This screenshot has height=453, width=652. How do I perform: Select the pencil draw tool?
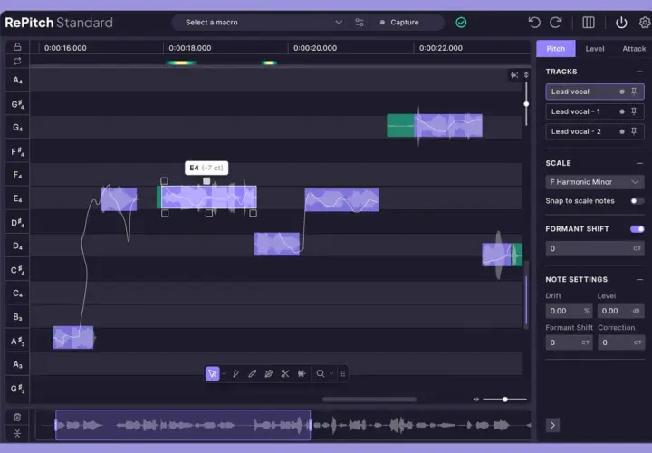pos(253,373)
